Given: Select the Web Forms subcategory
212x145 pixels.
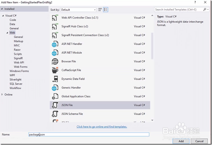Looking at the screenshot, I should [x=21, y=67].
